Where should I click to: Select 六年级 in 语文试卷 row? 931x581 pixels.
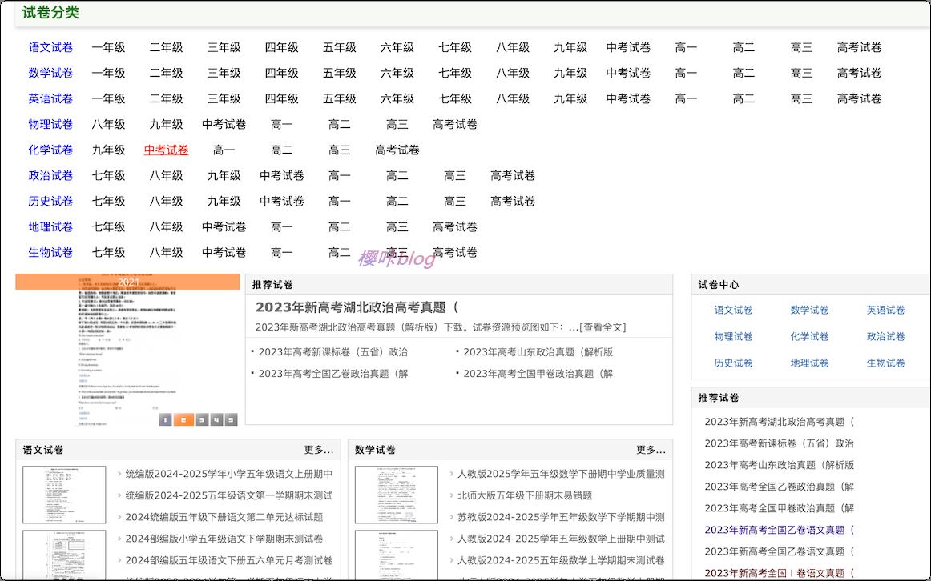[x=397, y=47]
